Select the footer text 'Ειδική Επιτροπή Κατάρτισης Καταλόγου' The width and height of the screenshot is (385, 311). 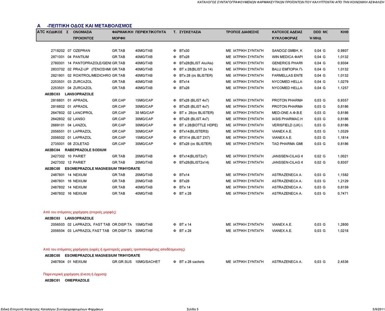(28, 309)
